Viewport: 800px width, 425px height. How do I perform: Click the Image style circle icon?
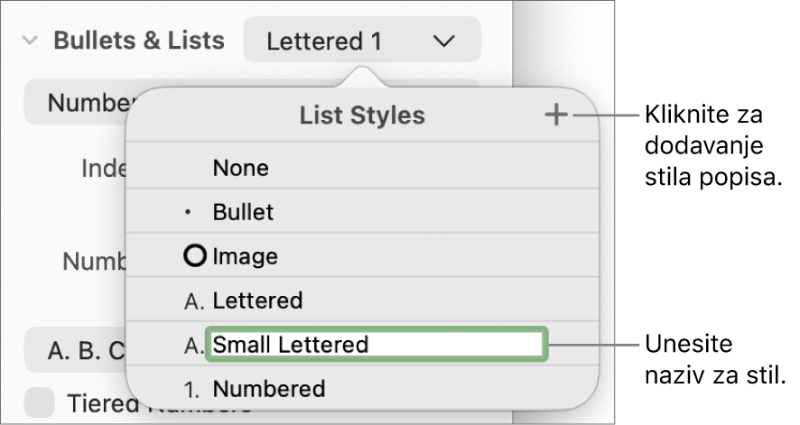194,256
